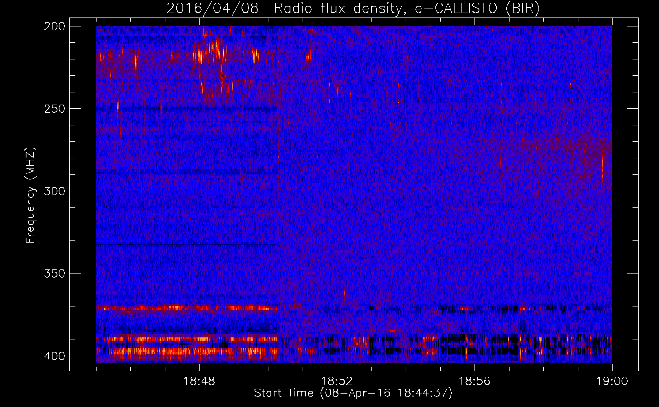Click the 200 frequency tick label
This screenshot has height=407, width=659.
(54, 26)
